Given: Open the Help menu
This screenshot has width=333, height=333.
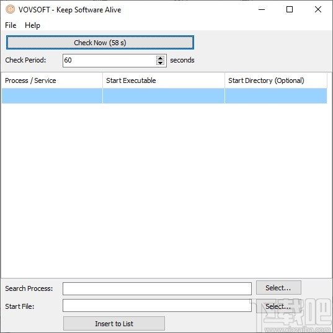Looking at the screenshot, I should pos(32,25).
